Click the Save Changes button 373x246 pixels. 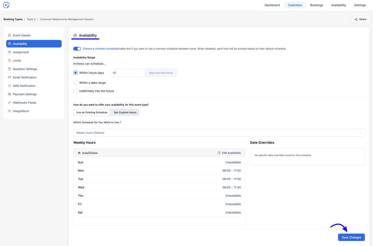(x=352, y=237)
